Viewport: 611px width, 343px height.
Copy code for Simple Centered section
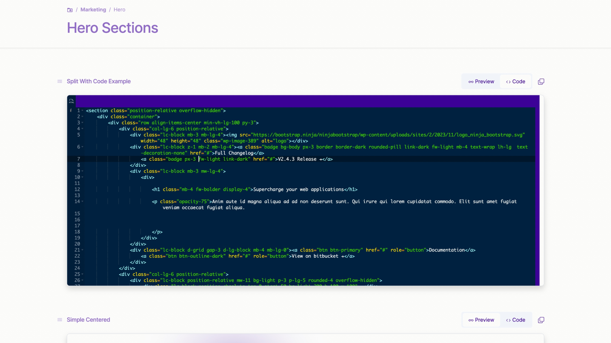(x=541, y=320)
